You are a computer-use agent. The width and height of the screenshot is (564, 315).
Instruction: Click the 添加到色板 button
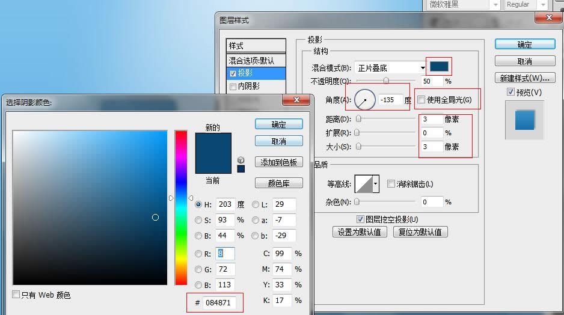(278, 162)
